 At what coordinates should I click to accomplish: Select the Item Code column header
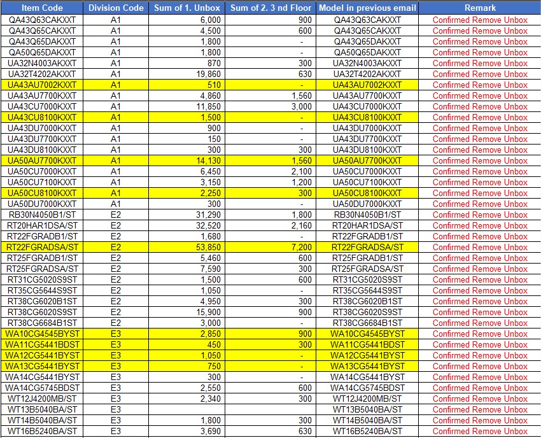tap(42, 8)
